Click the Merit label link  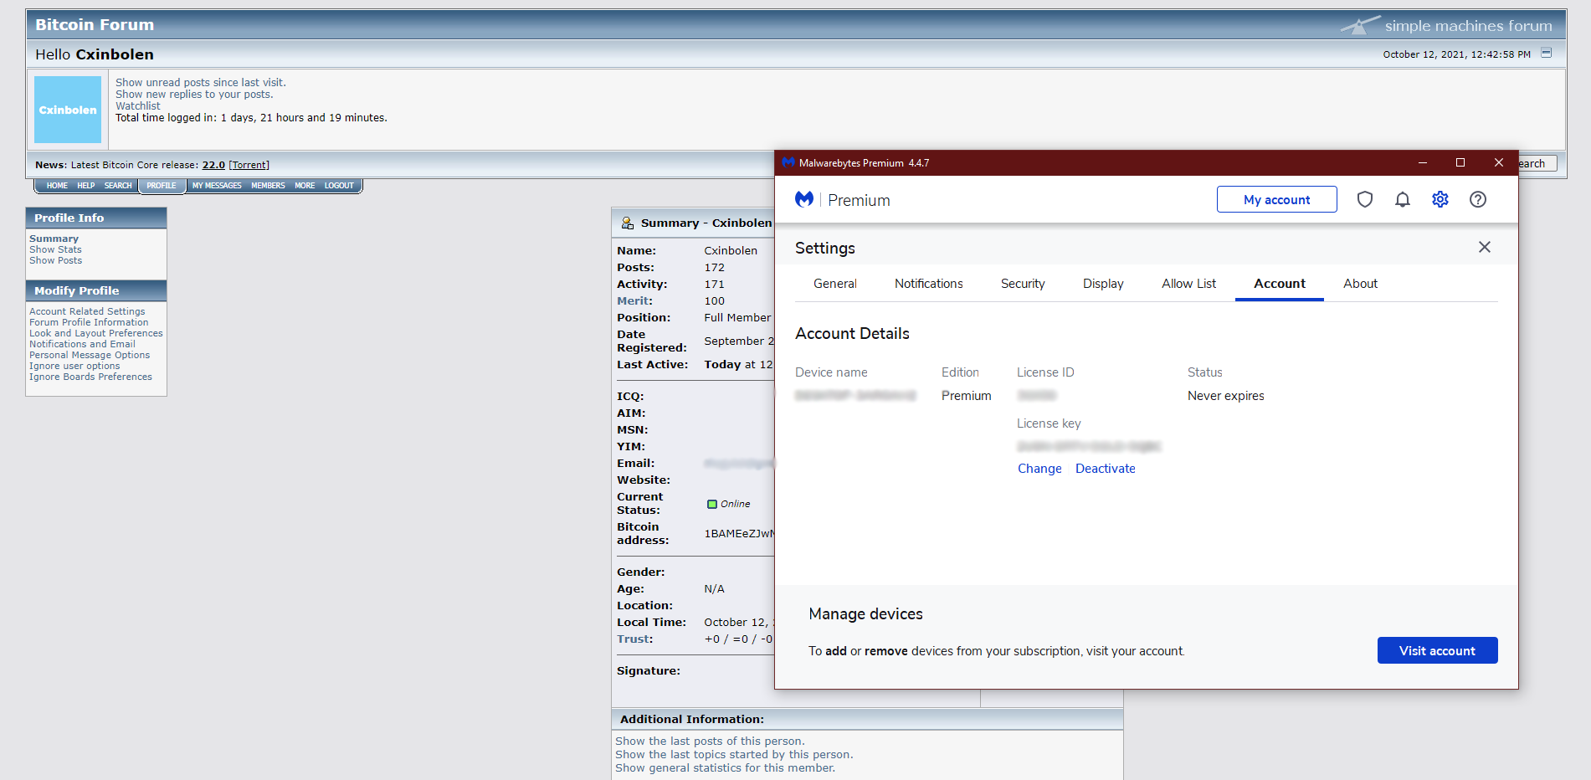[633, 301]
